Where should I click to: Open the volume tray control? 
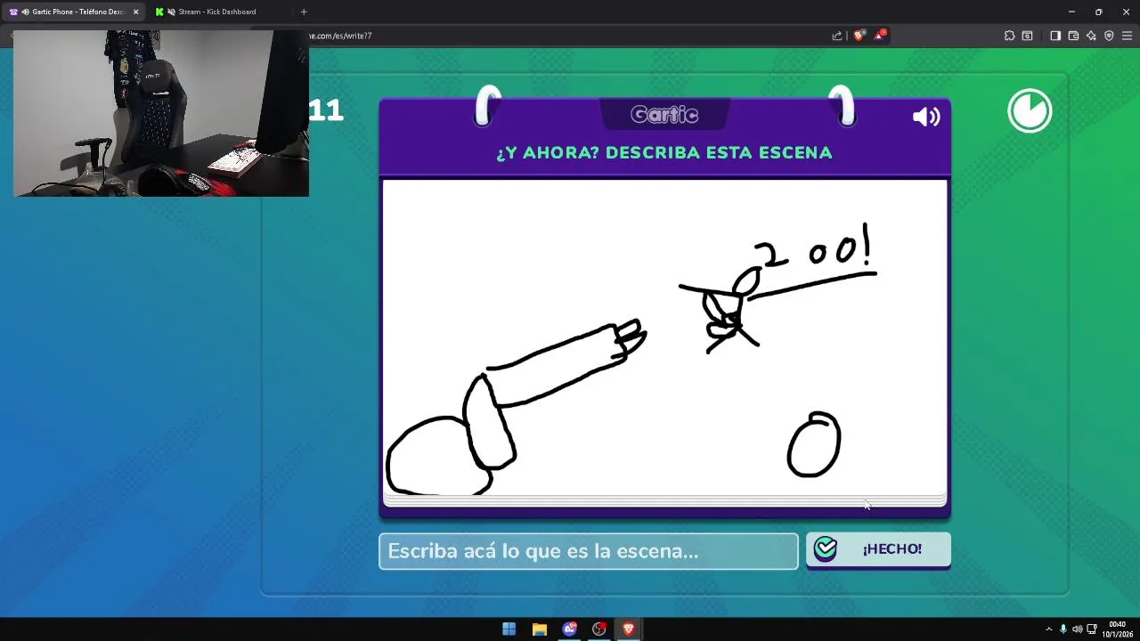[x=1077, y=629]
